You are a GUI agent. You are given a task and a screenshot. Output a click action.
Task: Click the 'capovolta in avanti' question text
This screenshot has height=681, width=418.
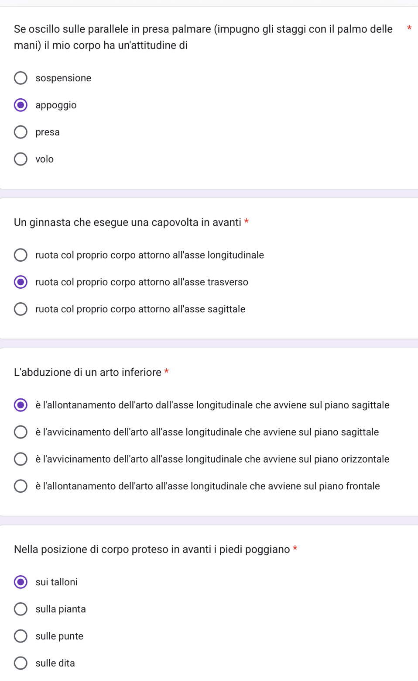[x=127, y=222]
